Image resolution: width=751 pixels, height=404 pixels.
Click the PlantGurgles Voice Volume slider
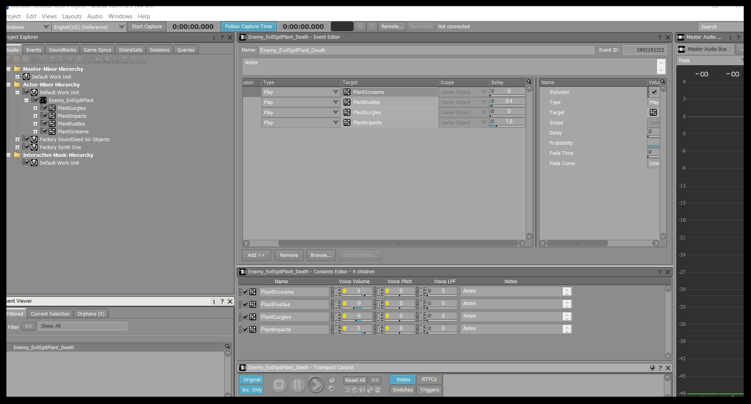[x=358, y=317]
